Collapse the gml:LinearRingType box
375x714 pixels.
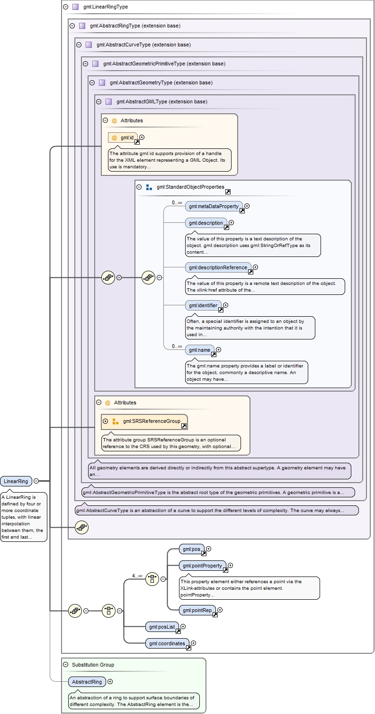tap(65, 7)
